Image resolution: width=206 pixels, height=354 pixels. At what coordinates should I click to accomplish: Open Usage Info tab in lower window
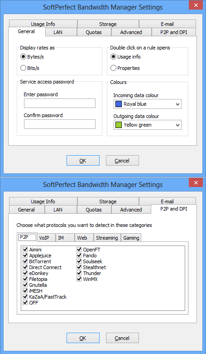[43, 202]
